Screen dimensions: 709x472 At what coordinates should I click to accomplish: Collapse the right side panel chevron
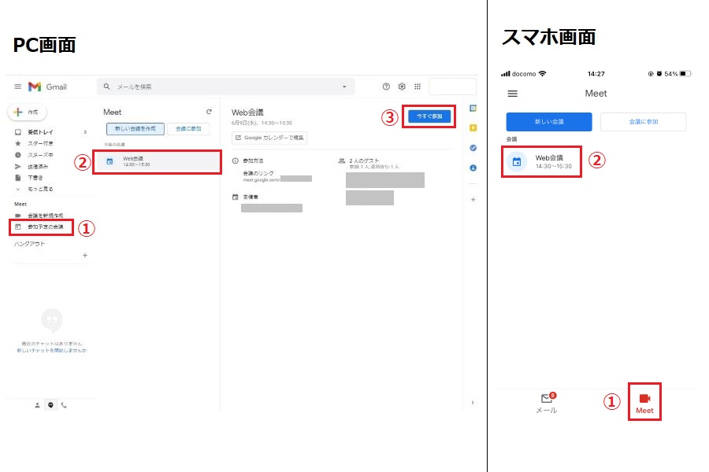(472, 403)
